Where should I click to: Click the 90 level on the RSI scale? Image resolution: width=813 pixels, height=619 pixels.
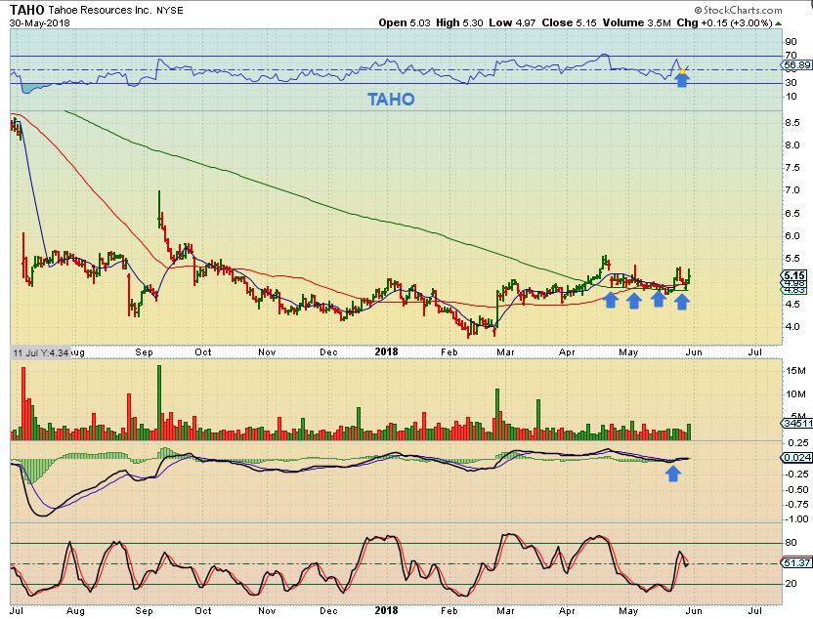pos(791,41)
